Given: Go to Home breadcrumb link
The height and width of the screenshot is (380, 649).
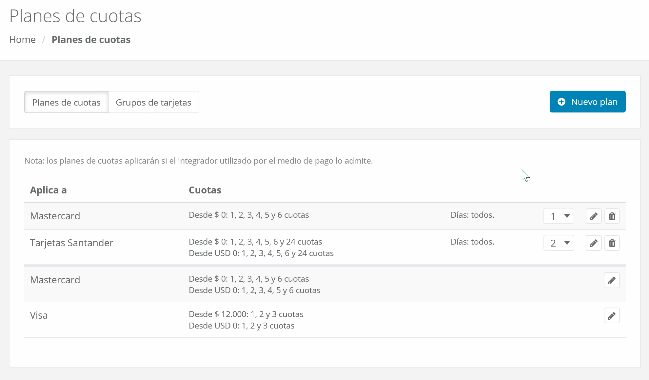Looking at the screenshot, I should tap(22, 40).
